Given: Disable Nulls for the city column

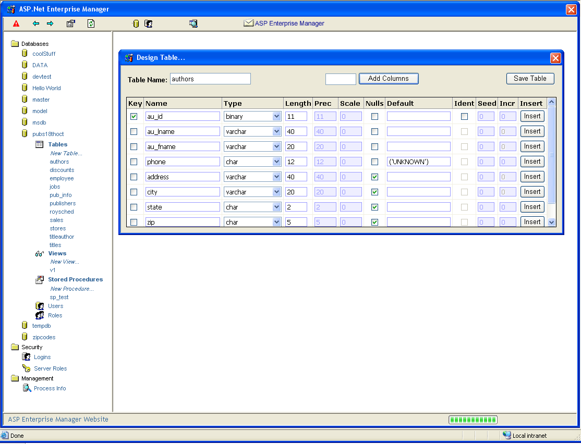Looking at the screenshot, I should 374,192.
